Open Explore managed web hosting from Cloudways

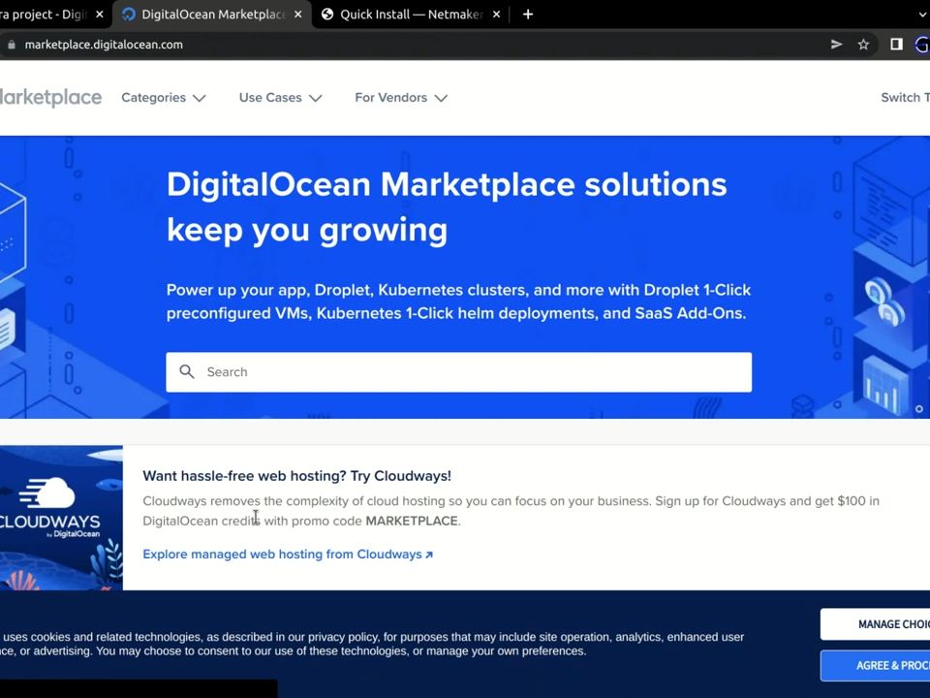tap(288, 555)
